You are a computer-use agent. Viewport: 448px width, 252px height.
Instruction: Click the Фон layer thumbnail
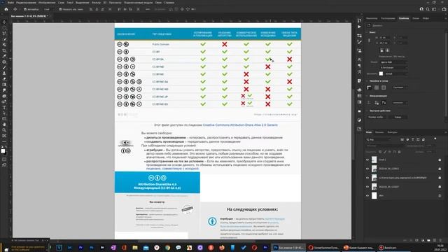(x=374, y=196)
